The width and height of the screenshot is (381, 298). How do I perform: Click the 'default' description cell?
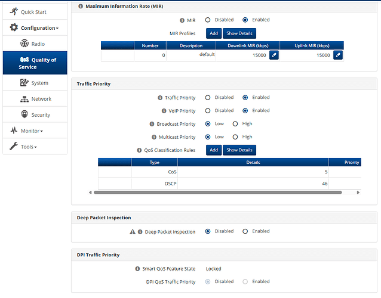point(191,55)
